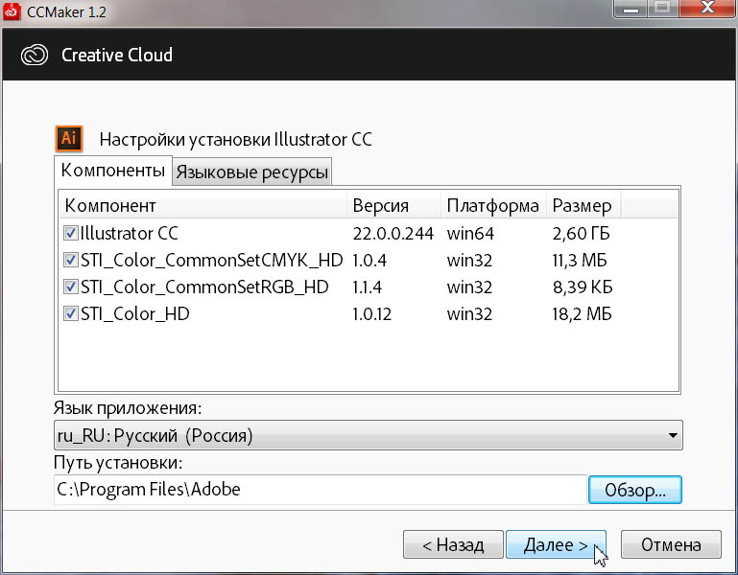
Task: Select the Illustrator CC row name
Action: pyautogui.click(x=130, y=233)
